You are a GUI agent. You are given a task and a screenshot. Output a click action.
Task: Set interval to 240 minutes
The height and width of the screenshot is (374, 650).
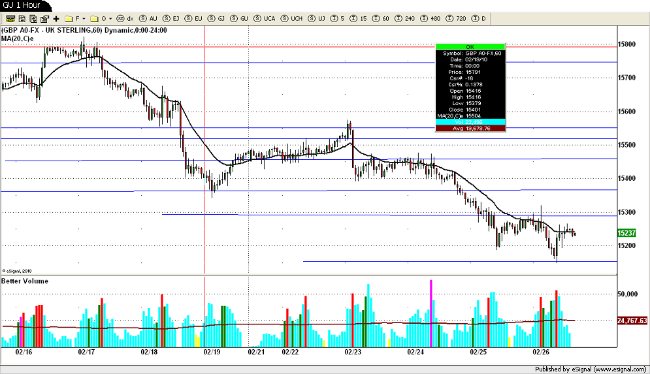tap(405, 19)
